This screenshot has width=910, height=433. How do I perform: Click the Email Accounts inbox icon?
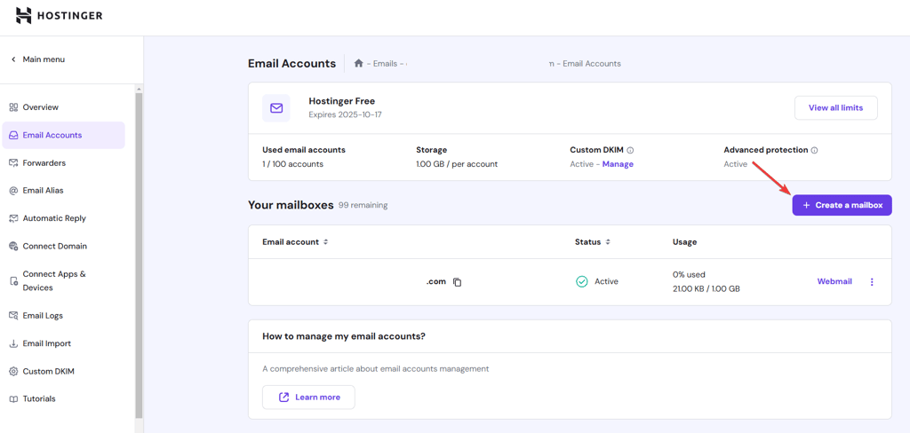pyautogui.click(x=13, y=135)
